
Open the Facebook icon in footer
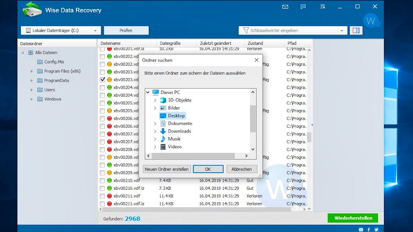[x=369, y=230]
